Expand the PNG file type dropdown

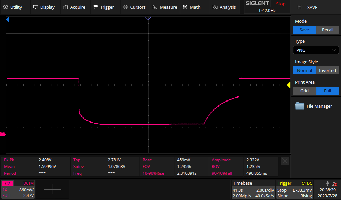click(x=316, y=50)
